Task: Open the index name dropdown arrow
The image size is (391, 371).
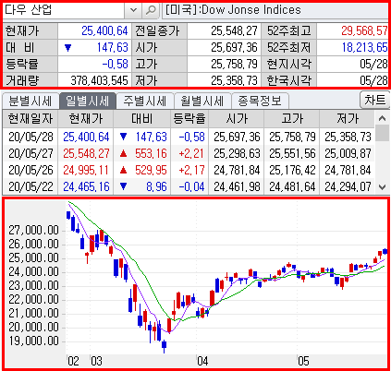Action: click(133, 10)
